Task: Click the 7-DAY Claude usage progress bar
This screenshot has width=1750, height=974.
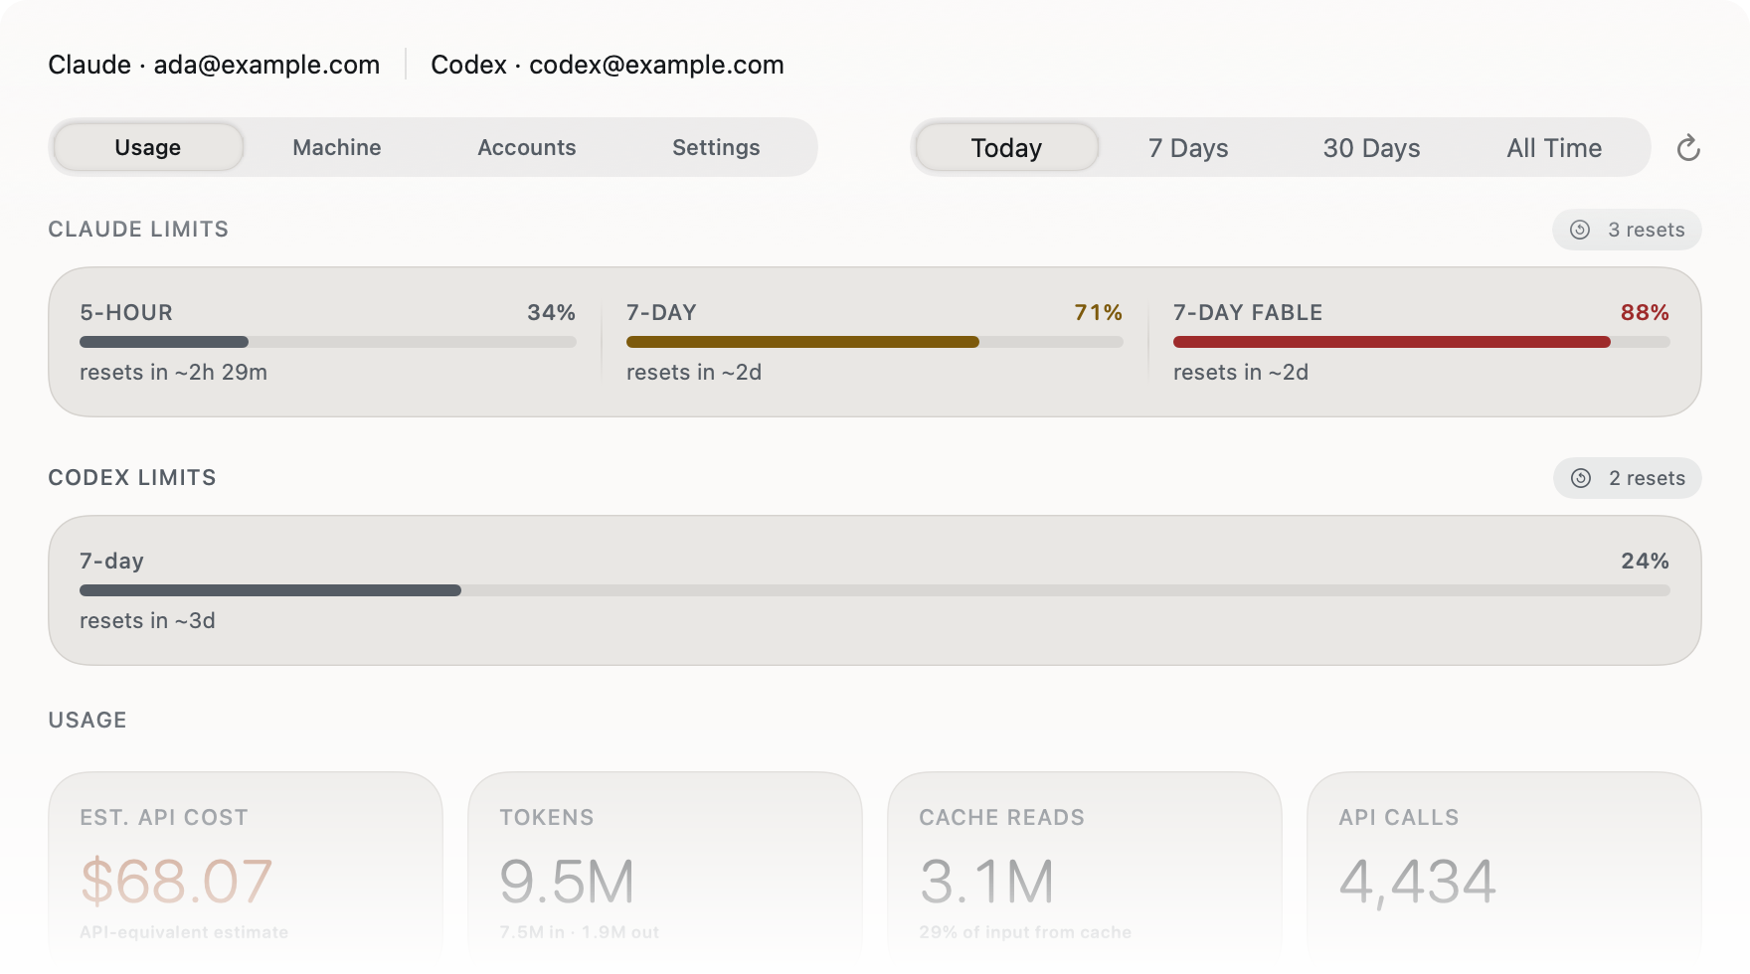Action: pos(875,342)
